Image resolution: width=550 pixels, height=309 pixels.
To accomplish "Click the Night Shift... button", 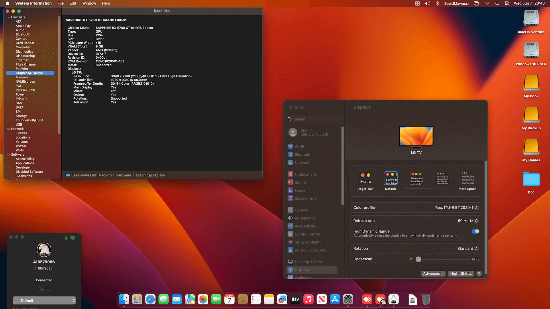I will 461,274.
